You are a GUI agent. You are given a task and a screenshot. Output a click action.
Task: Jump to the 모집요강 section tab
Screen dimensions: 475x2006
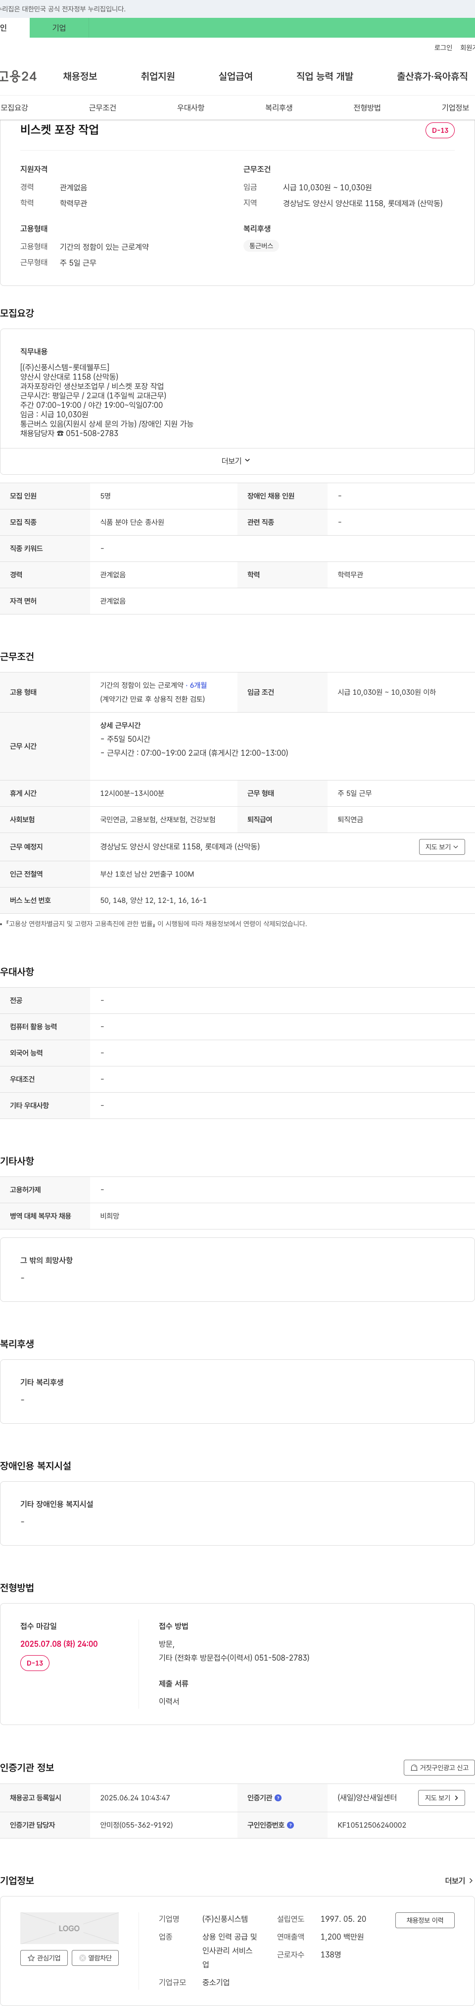[x=14, y=108]
